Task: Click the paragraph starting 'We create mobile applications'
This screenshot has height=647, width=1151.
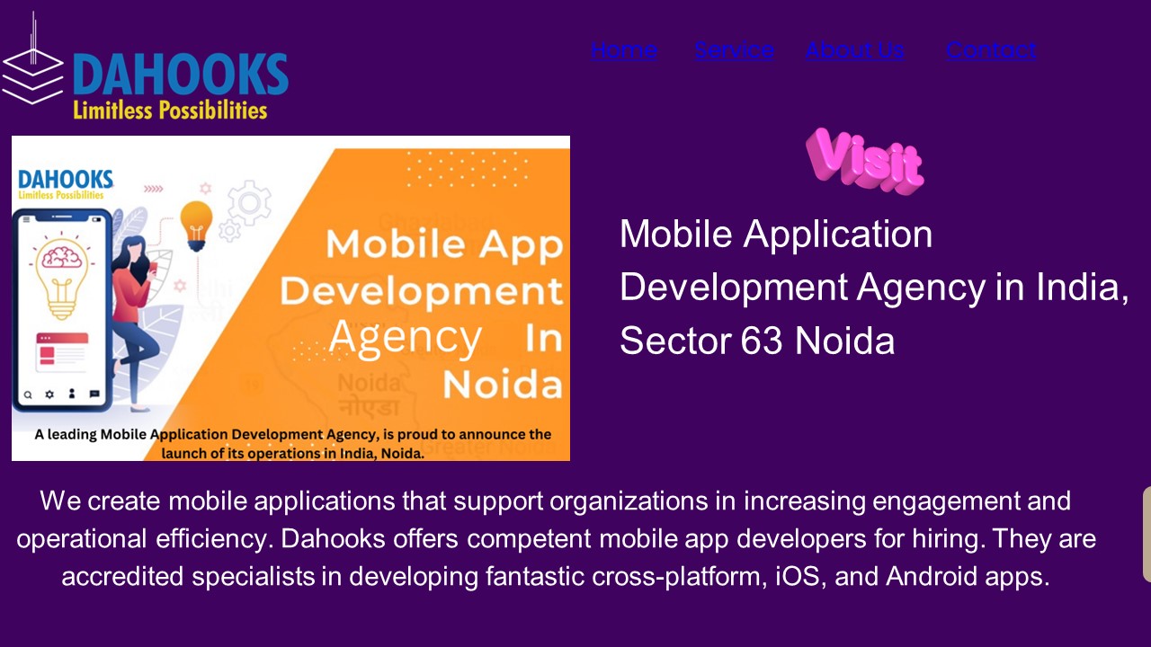Action: pyautogui.click(x=556, y=538)
